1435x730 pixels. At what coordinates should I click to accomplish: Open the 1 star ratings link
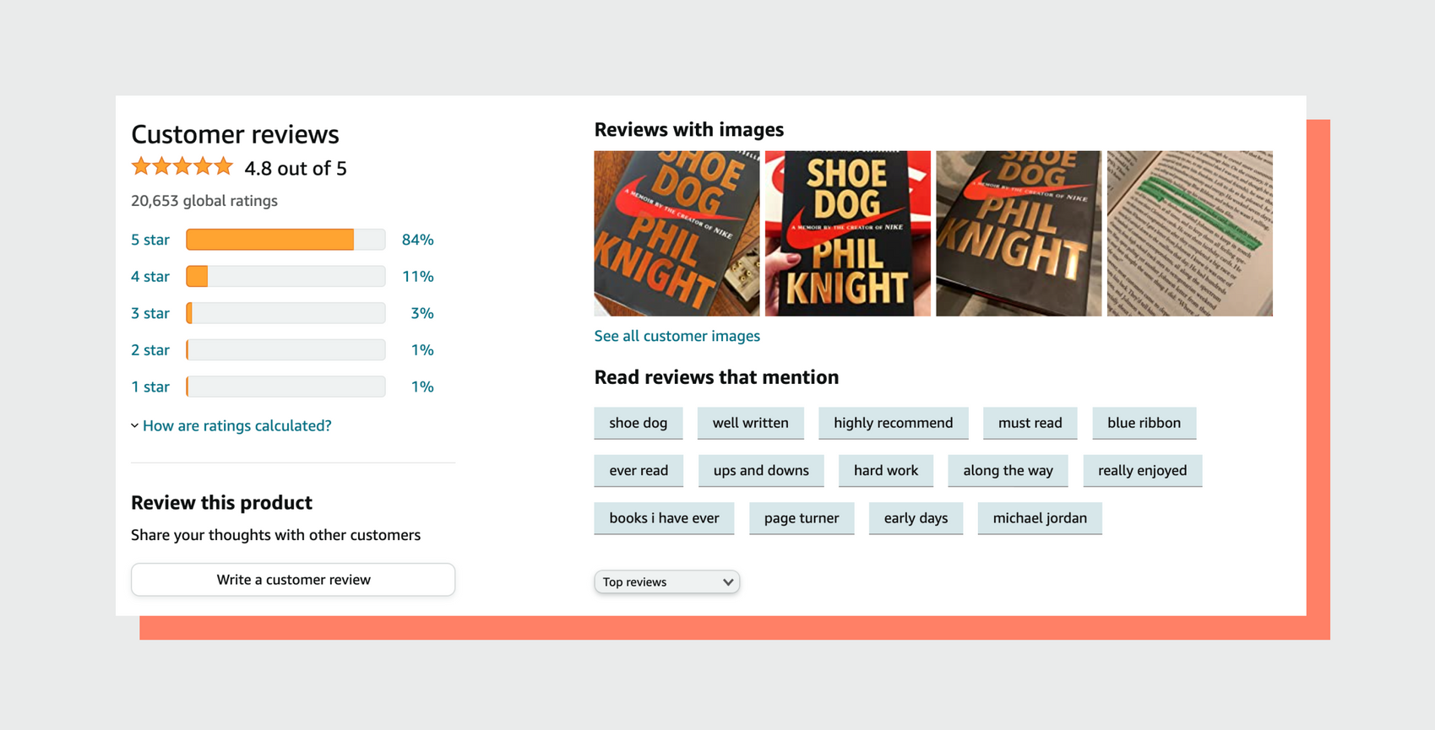(x=150, y=387)
